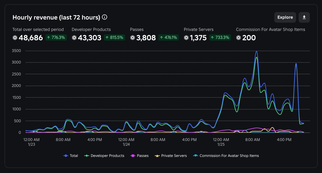Viewport: 322px width, 173px height.
Task: Click the Robux icon beside 48,686
Action: pyautogui.click(x=15, y=38)
